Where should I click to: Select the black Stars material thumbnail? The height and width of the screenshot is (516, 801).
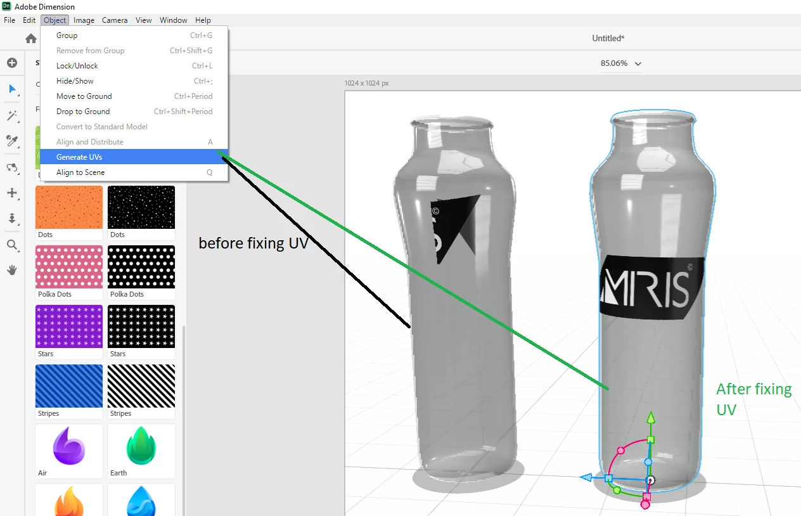click(x=141, y=326)
